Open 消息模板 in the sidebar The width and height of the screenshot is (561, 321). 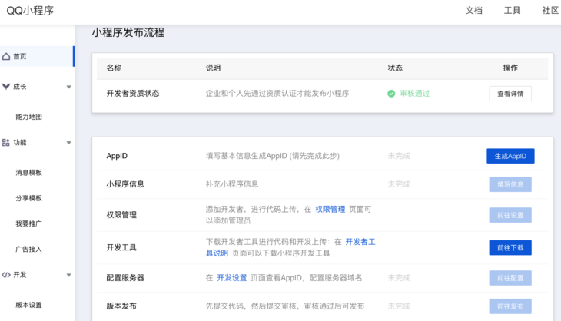click(x=28, y=173)
